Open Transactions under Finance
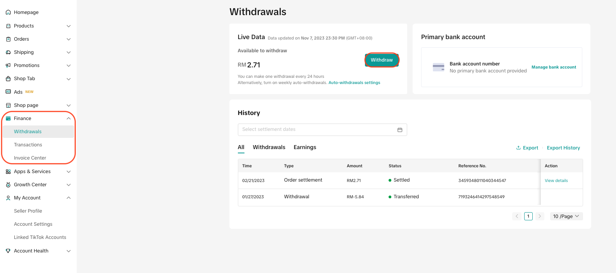 (28, 145)
